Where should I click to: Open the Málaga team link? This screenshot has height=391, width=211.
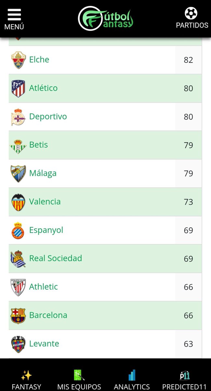point(43,173)
